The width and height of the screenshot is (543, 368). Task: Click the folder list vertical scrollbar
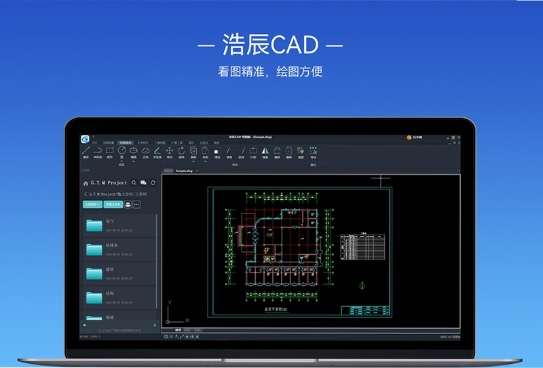click(x=157, y=261)
